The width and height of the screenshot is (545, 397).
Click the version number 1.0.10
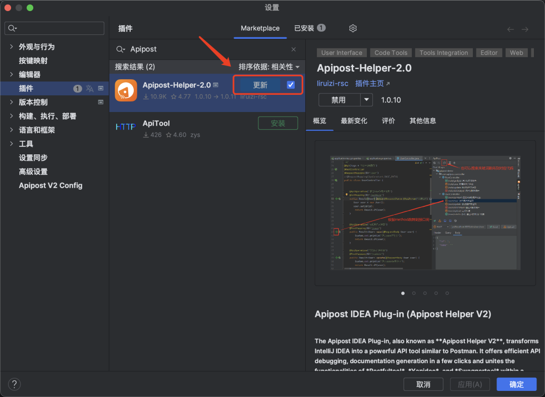click(391, 100)
